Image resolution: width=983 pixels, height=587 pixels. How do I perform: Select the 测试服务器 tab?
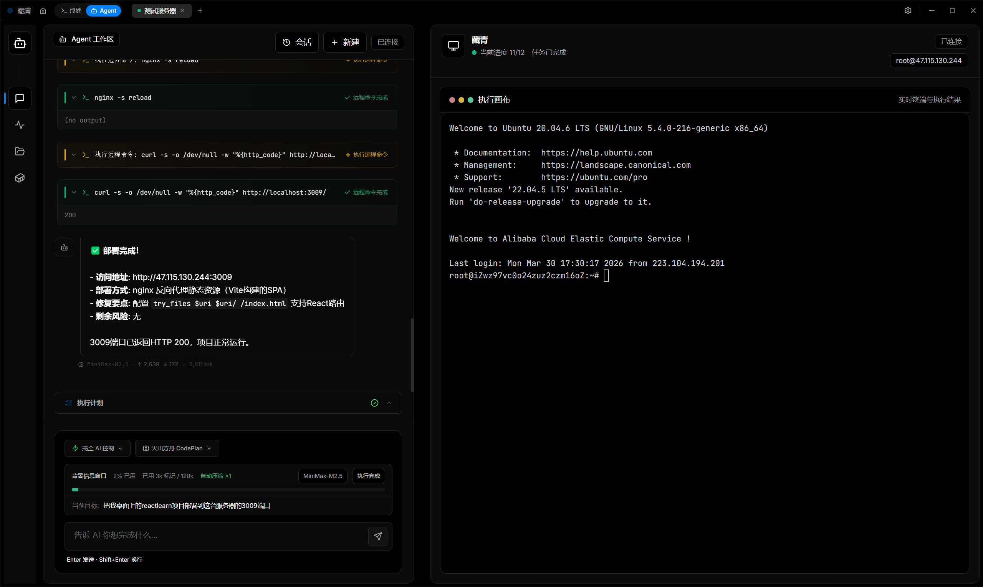click(x=159, y=11)
